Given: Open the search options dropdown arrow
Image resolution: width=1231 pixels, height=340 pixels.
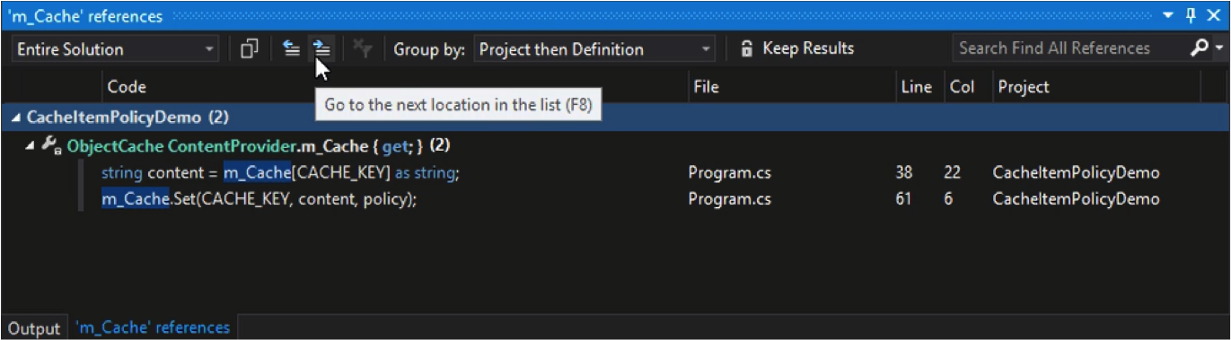Looking at the screenshot, I should pos(1219,49).
